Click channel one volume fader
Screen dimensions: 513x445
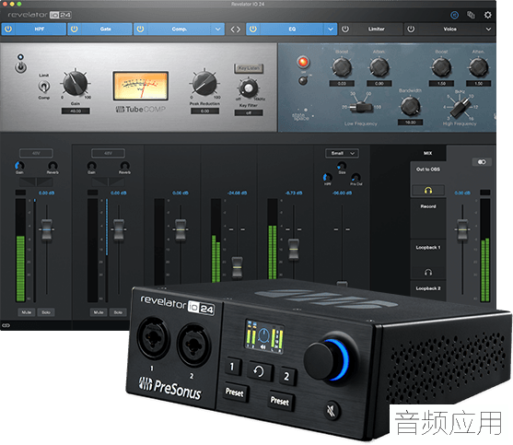46,230
